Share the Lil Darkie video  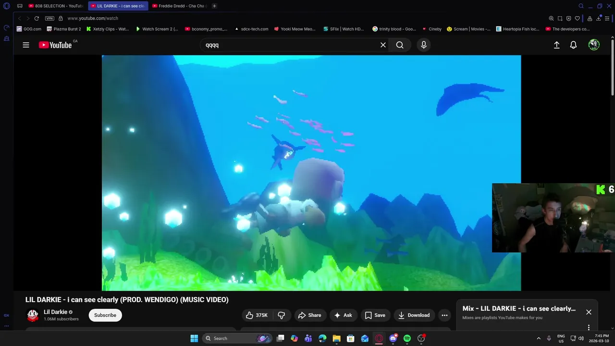(x=309, y=315)
